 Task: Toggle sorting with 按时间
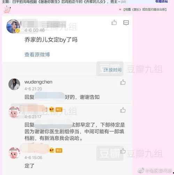[112, 70]
